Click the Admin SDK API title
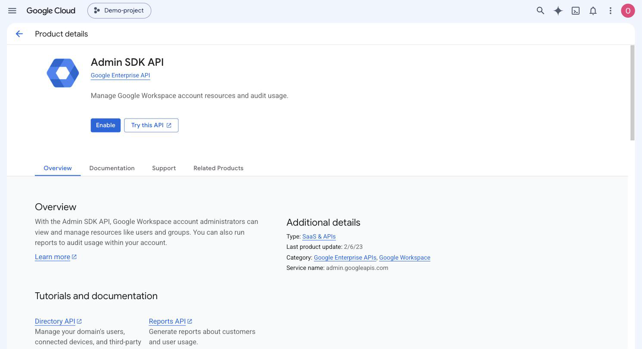 click(x=127, y=62)
